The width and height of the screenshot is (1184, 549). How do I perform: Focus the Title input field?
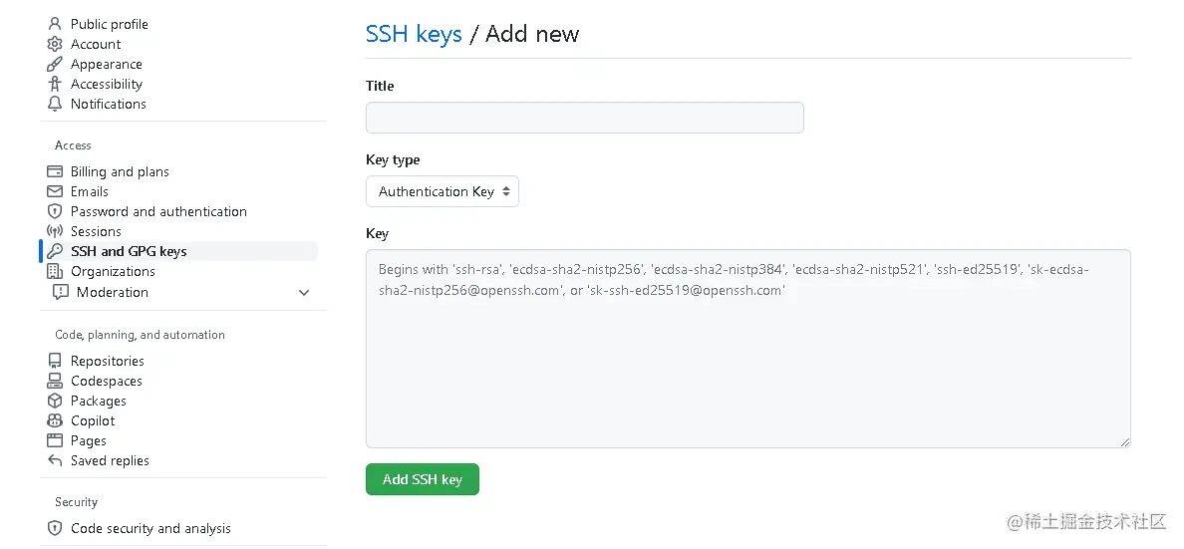pos(584,118)
